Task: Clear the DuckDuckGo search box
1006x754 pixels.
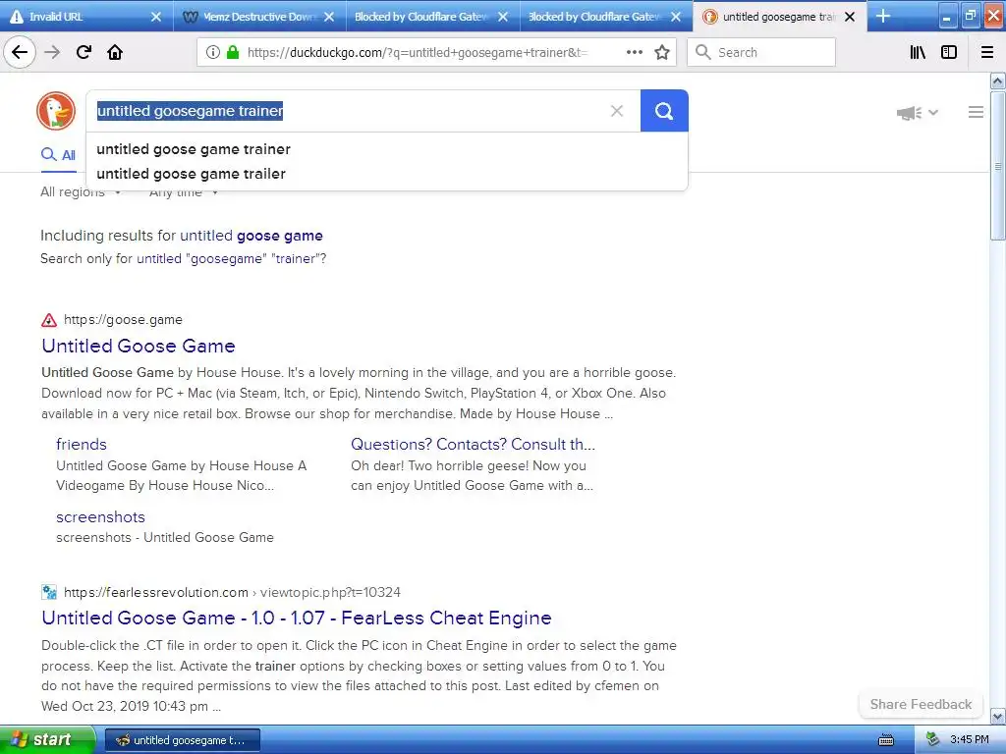Action: (617, 111)
